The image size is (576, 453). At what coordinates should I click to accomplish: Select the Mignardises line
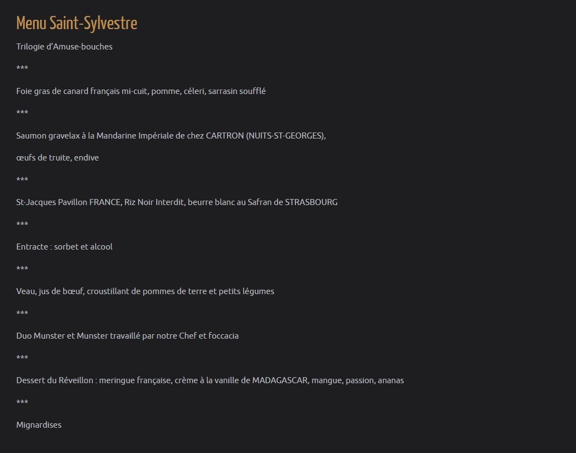[39, 425]
